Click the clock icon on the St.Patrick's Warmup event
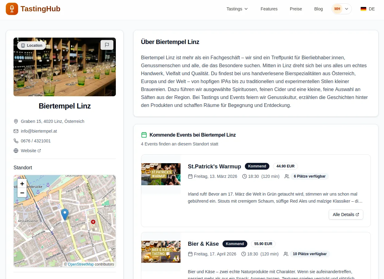The height and width of the screenshot is (279, 384). (x=244, y=176)
